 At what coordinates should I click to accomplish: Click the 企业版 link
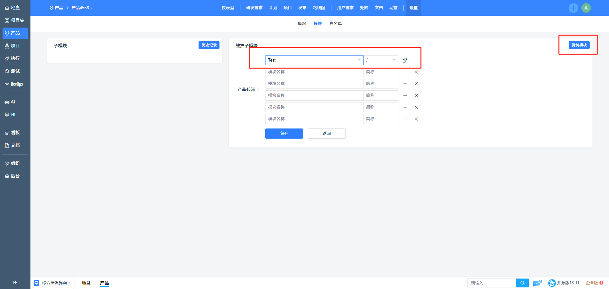(x=594, y=283)
